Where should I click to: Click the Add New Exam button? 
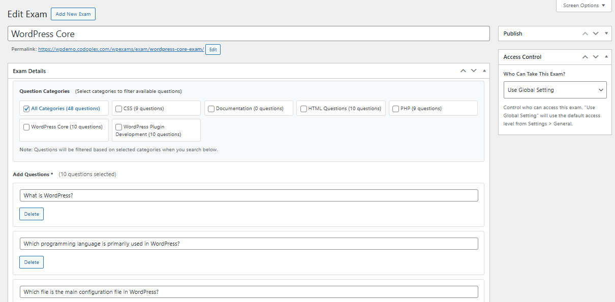tap(73, 14)
